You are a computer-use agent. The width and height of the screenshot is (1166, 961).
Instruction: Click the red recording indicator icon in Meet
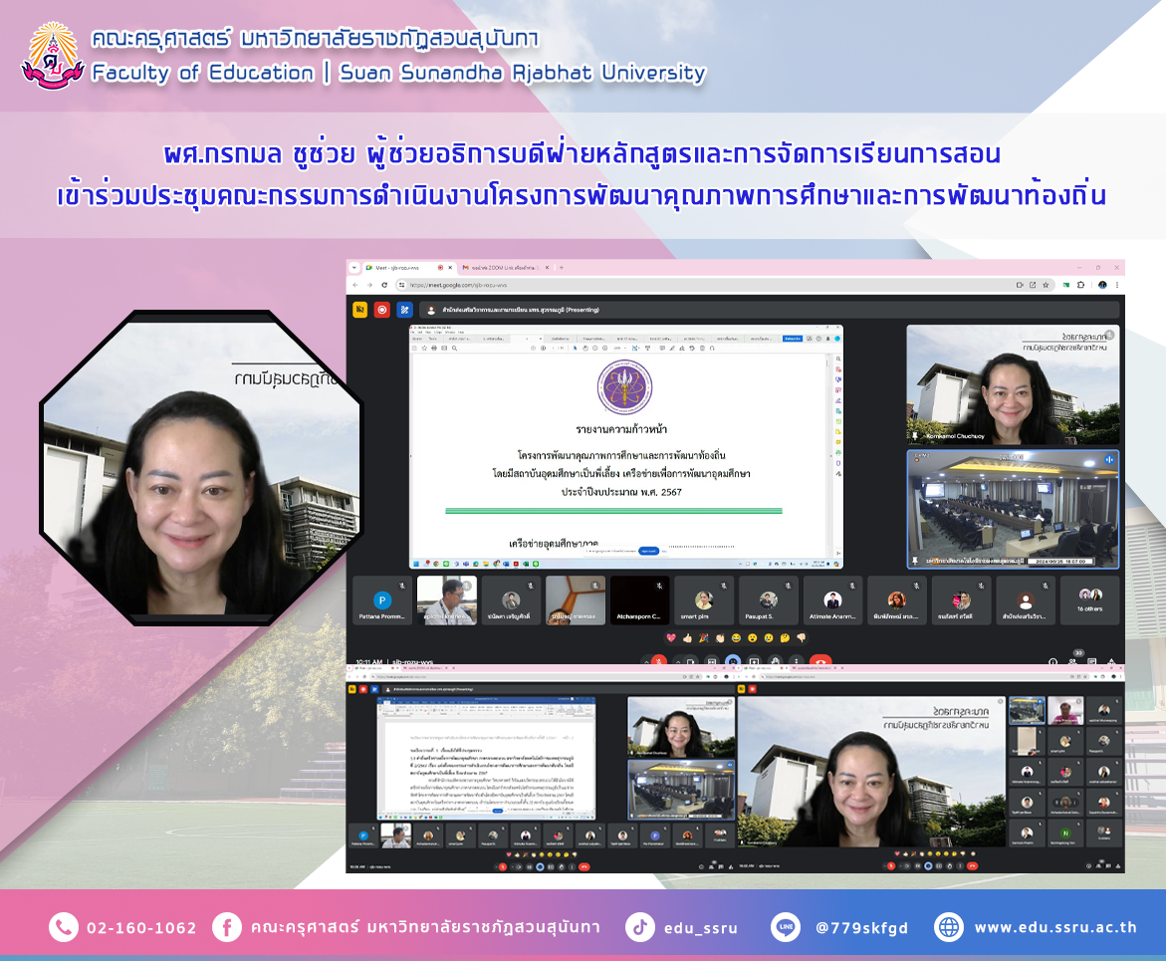point(382,310)
